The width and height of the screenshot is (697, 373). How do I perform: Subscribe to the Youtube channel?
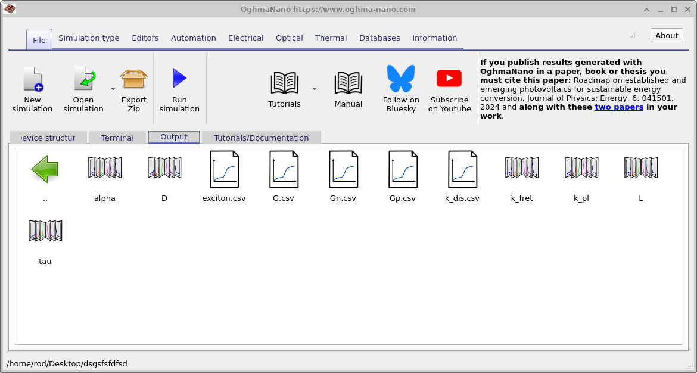(449, 83)
